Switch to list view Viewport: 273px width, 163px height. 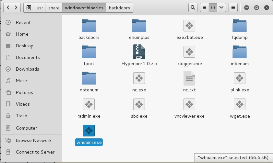[x=204, y=7]
